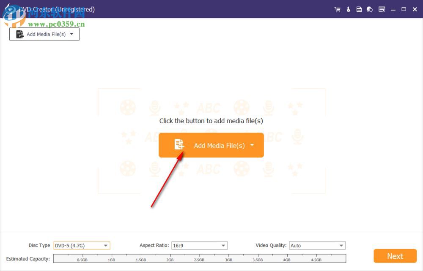423x271 pixels.
Task: Open the Aspect Ratio 16:9 dropdown
Action: click(200, 245)
